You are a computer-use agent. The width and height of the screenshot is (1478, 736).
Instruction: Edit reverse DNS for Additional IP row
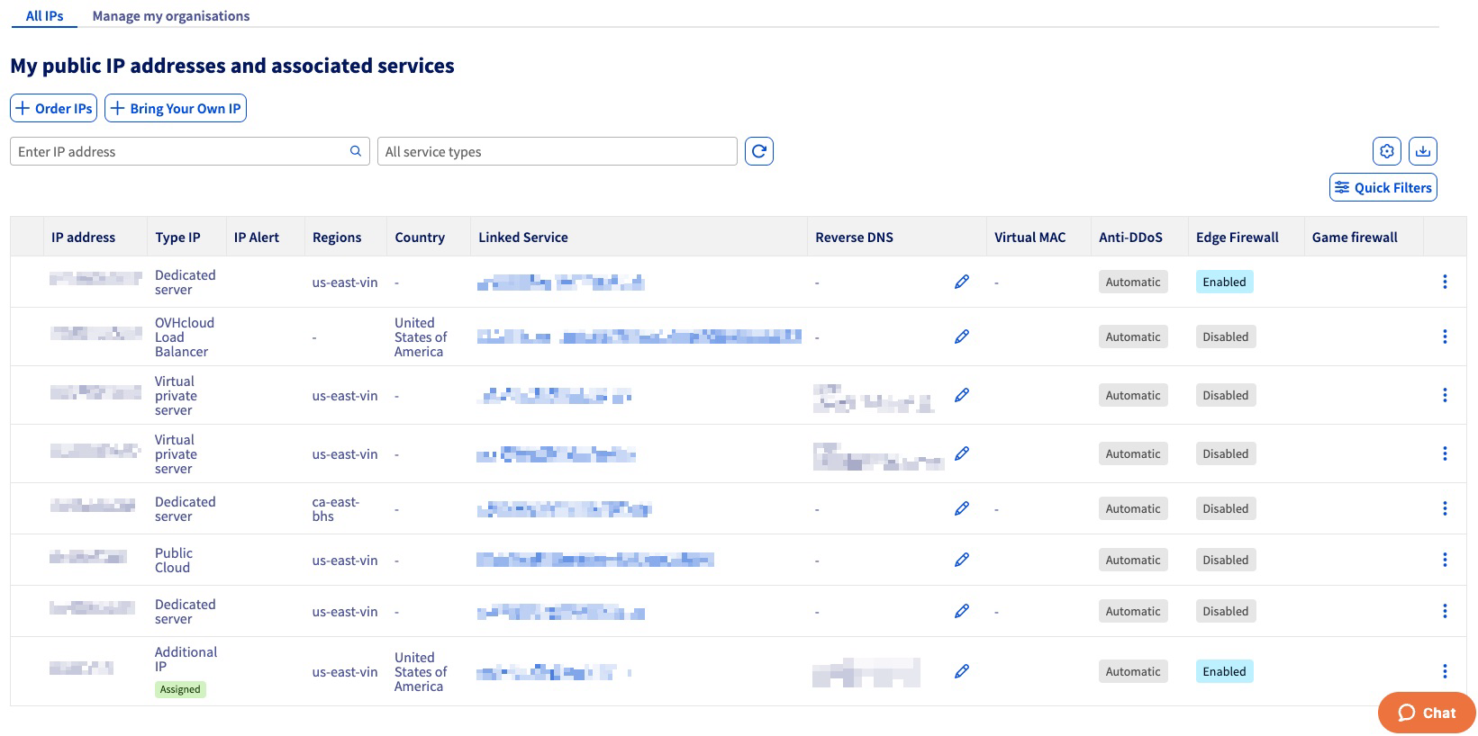pyautogui.click(x=962, y=671)
